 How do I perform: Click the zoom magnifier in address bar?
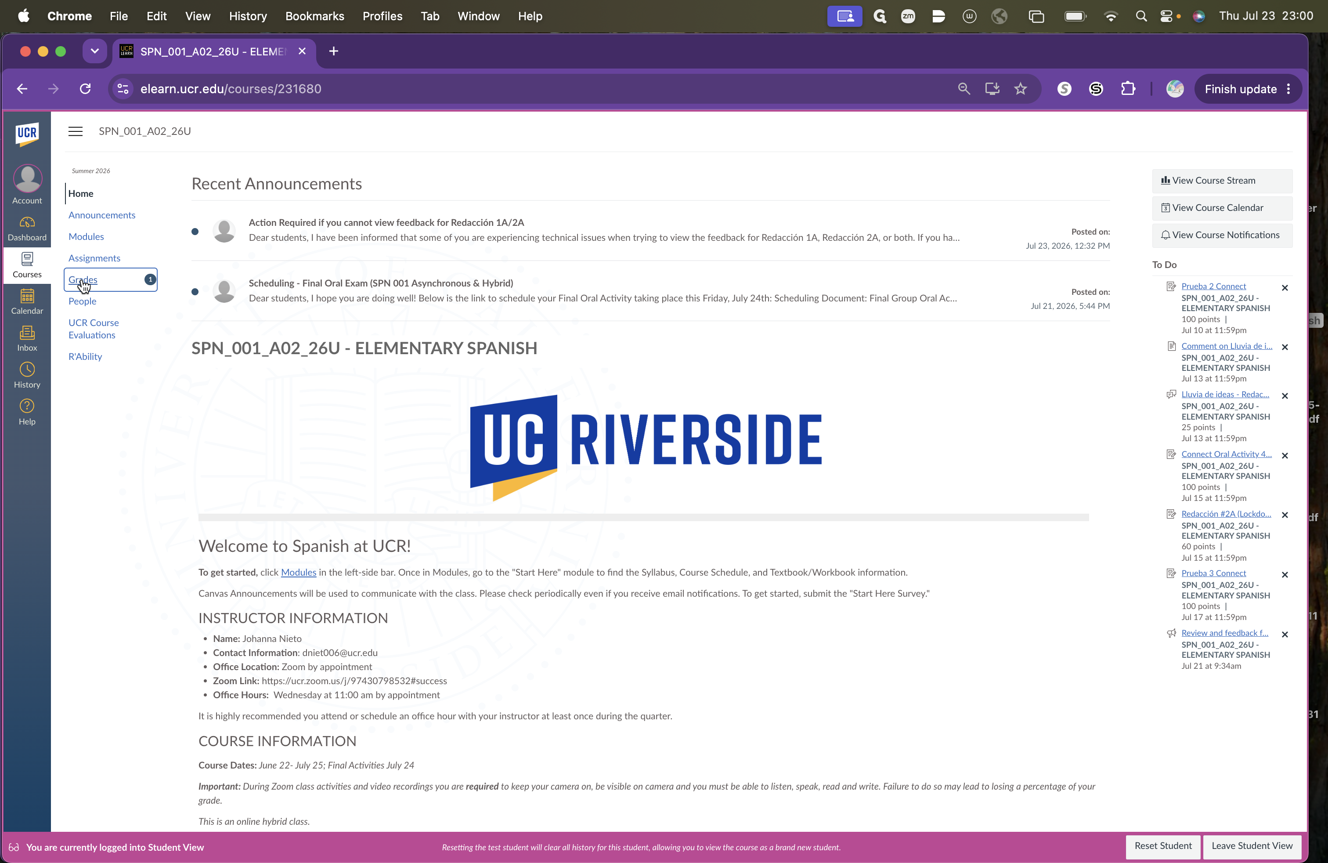pos(964,89)
